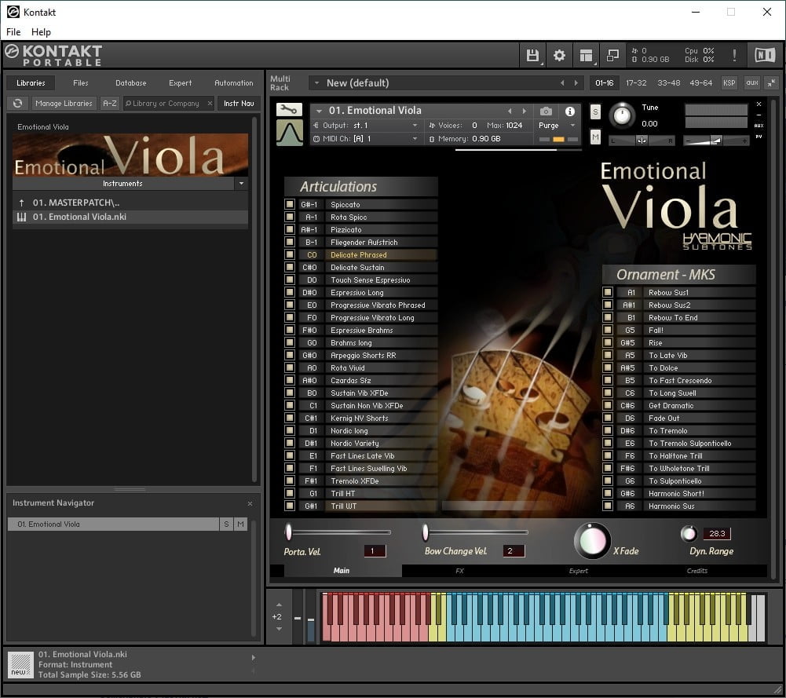Open instrument name dropdown arrow
This screenshot has height=698, width=786.
click(x=319, y=111)
